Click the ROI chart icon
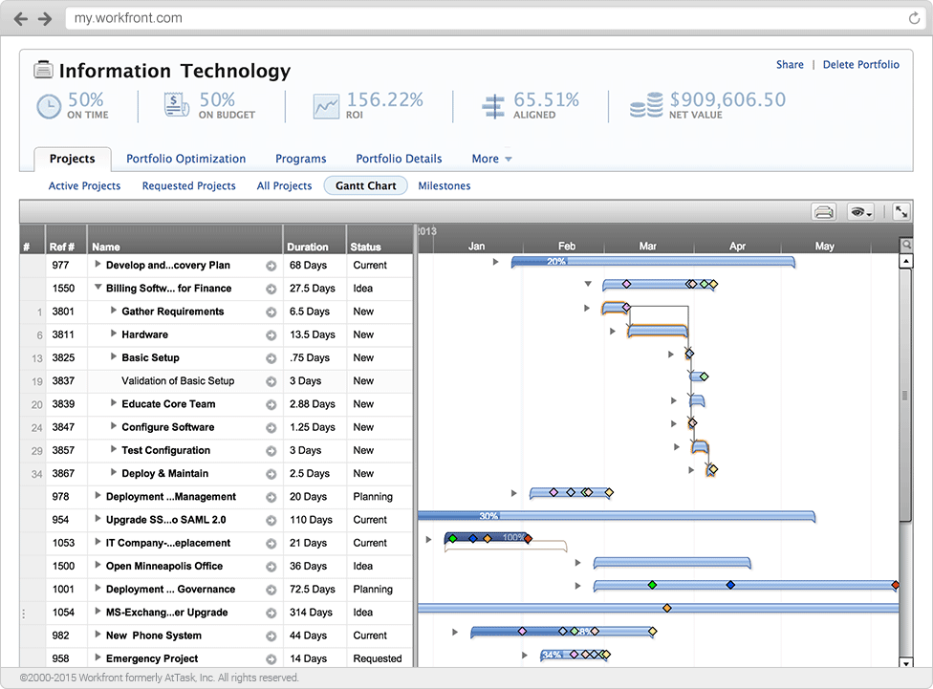Image resolution: width=933 pixels, height=689 pixels. pos(326,106)
